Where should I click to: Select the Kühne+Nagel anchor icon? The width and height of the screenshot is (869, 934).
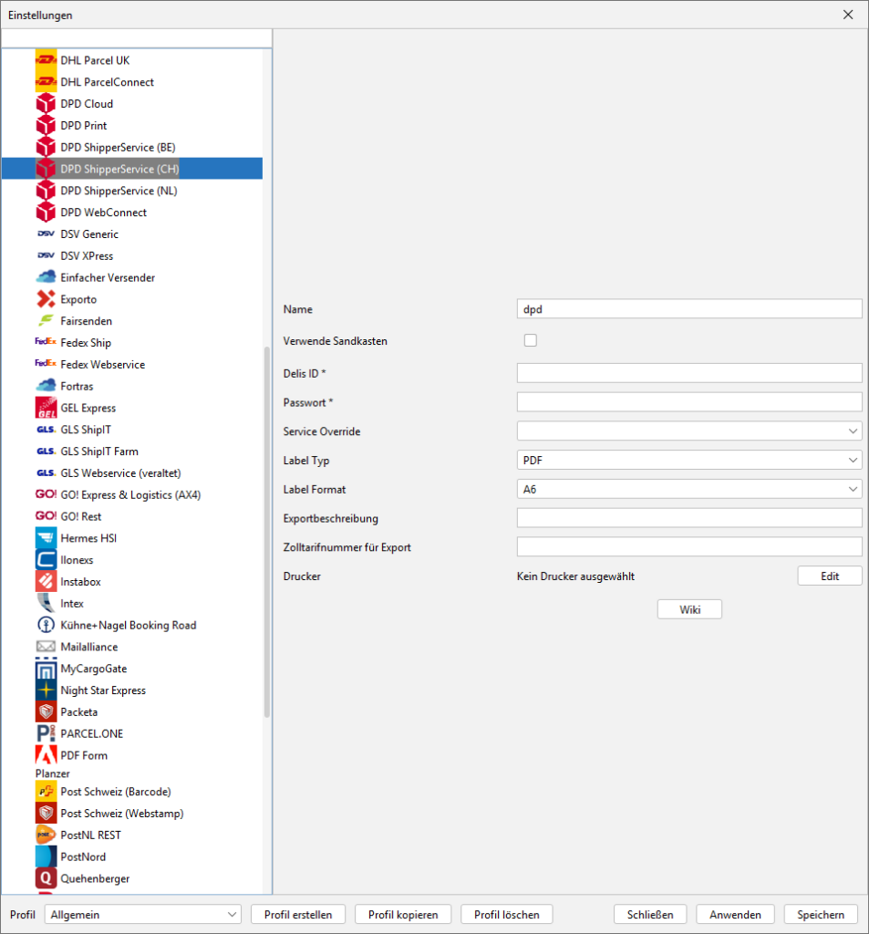pos(46,625)
